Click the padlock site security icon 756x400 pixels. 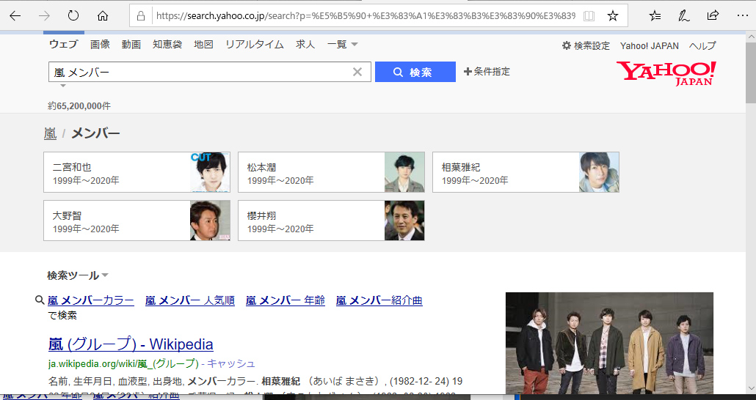141,16
